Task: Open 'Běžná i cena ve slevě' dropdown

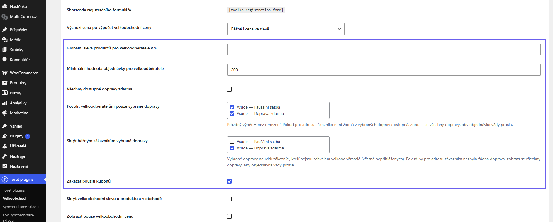Action: point(286,29)
